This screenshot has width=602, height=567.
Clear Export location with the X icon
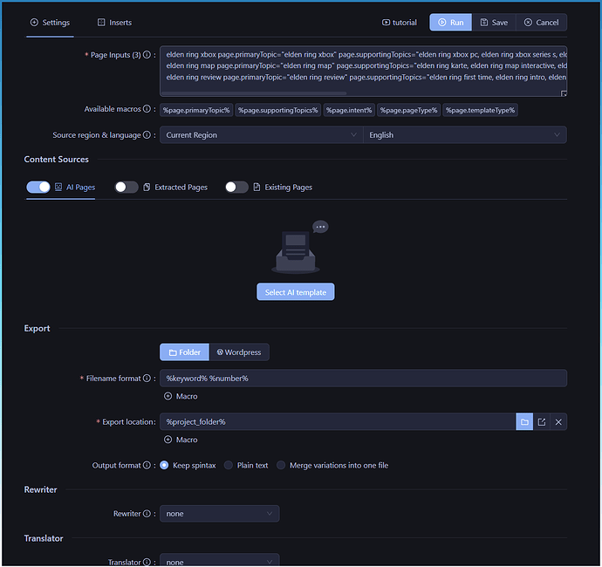(559, 422)
